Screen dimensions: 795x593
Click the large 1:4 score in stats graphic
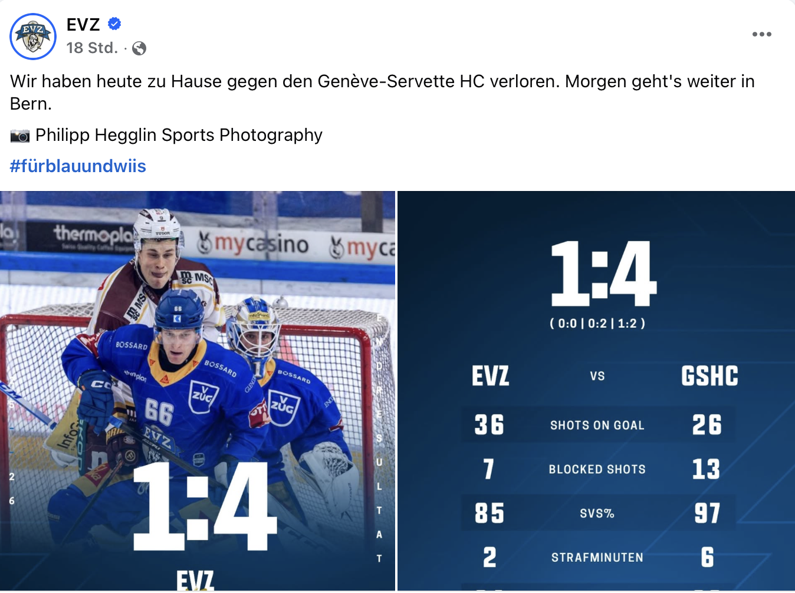coord(602,274)
